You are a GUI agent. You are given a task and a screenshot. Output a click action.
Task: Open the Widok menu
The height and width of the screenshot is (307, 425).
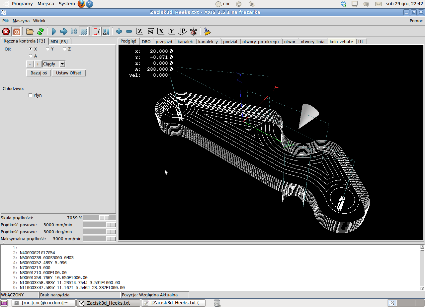point(39,21)
